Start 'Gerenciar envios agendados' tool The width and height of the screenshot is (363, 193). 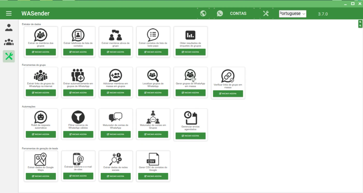pos(190,136)
